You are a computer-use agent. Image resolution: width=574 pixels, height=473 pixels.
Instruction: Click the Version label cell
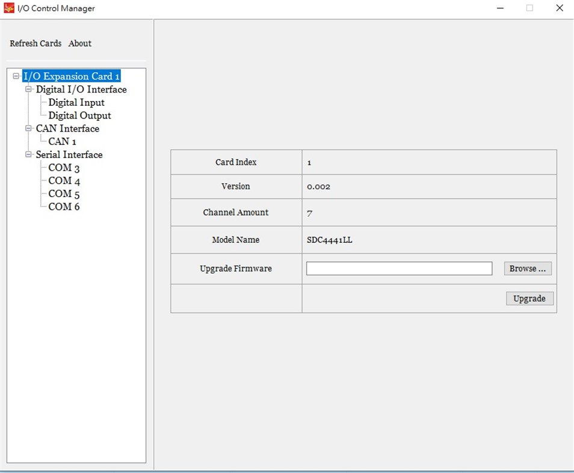pos(236,186)
